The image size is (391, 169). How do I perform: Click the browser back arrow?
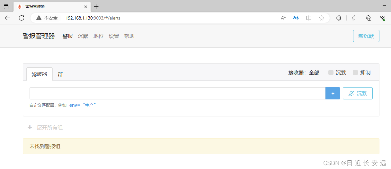pos(7,18)
